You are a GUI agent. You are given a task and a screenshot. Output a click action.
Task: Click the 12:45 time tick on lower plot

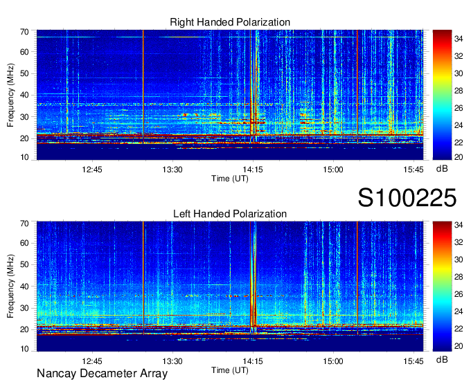point(92,361)
